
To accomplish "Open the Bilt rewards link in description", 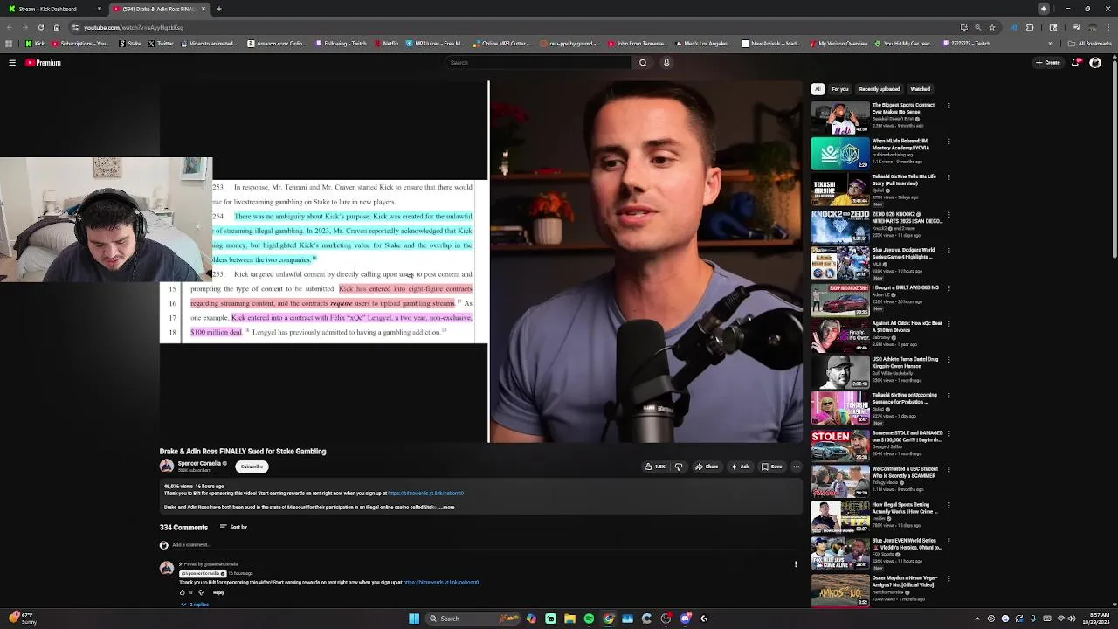I will pos(425,494).
